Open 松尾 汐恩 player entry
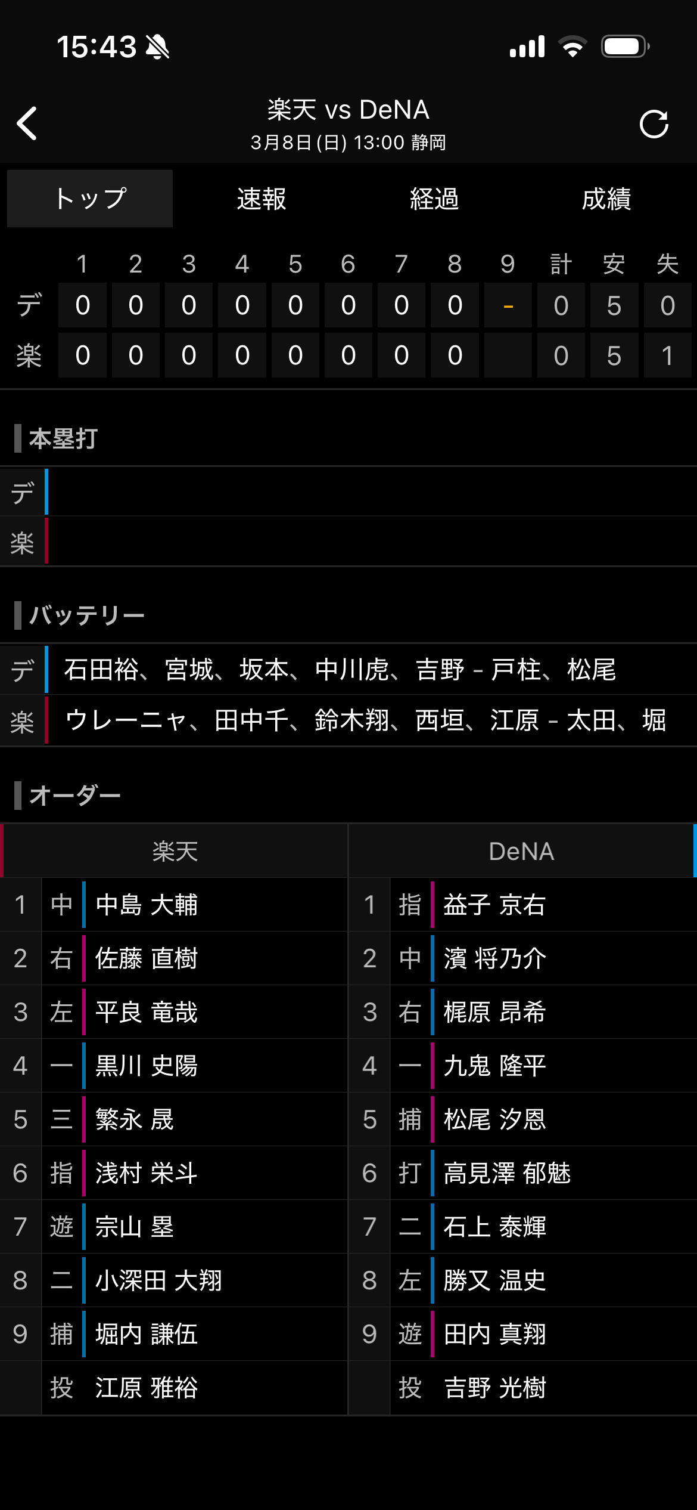Screen dimensions: 697x1510 (494, 1119)
